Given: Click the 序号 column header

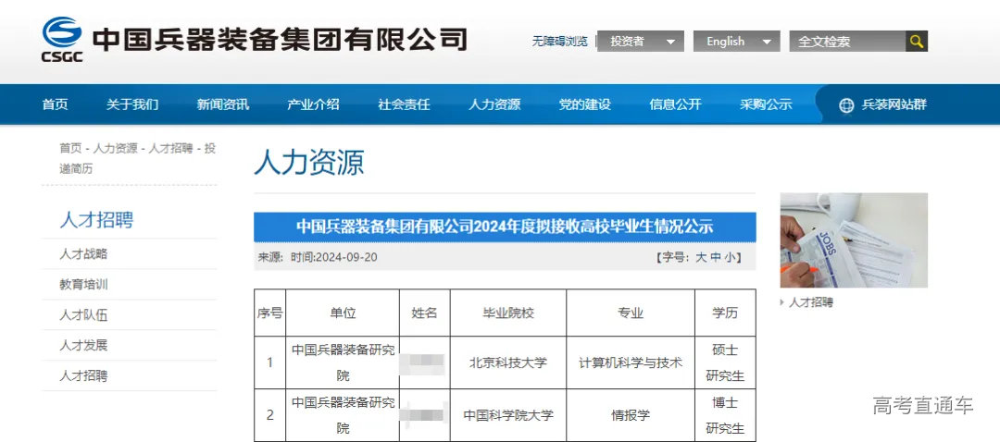Looking at the screenshot, I should point(269,313).
